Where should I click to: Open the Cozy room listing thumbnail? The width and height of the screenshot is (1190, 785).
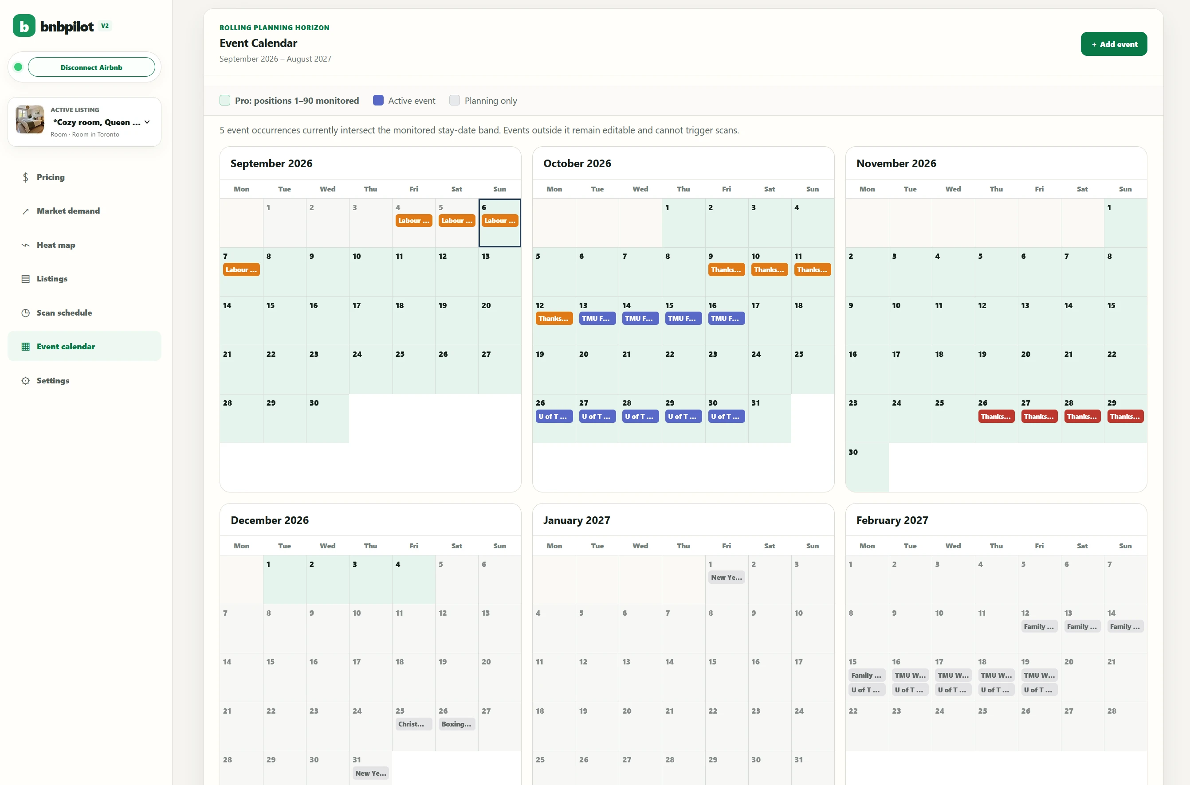(x=30, y=119)
